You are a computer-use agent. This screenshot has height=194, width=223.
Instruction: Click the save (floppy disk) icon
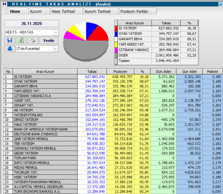[x=10, y=40]
